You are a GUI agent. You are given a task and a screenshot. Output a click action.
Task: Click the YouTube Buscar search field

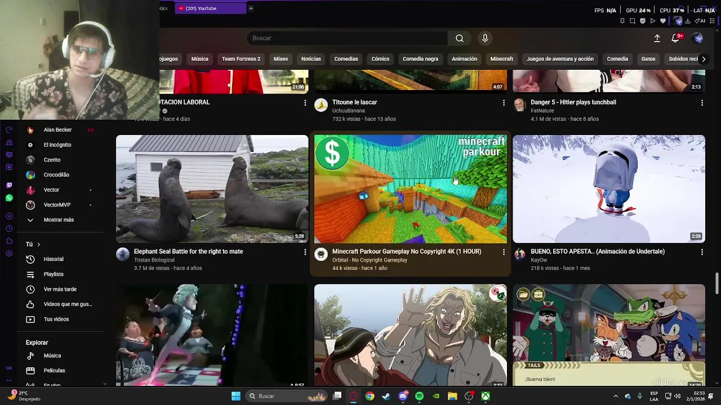tap(347, 38)
